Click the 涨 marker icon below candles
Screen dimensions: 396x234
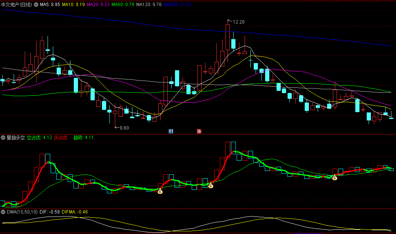click(x=199, y=131)
